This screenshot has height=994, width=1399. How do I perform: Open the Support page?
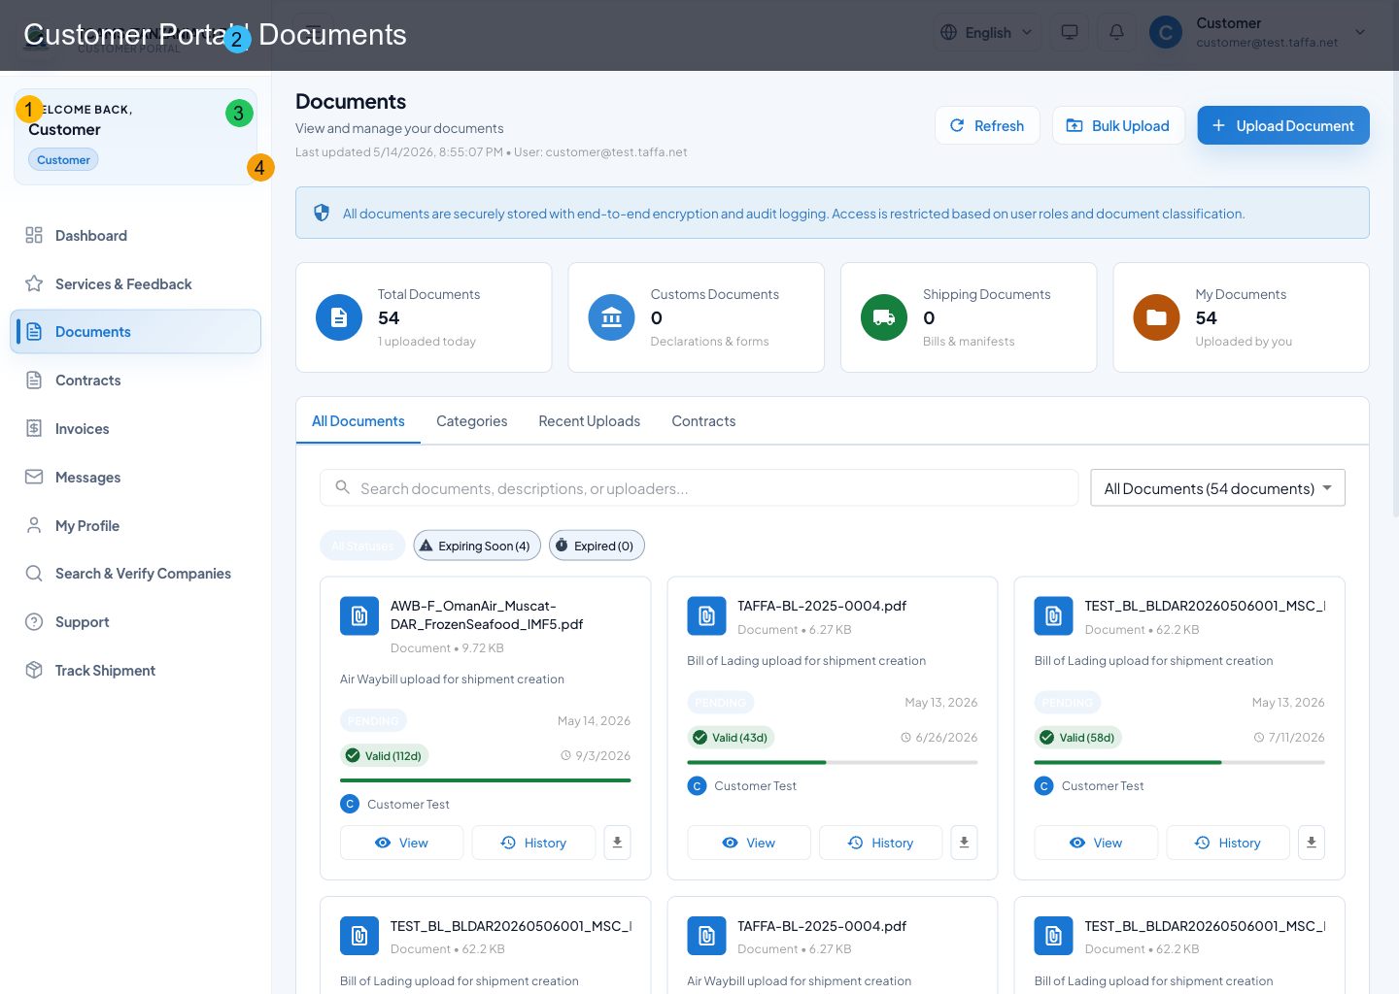[x=135, y=622]
